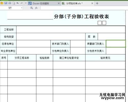Select the 验收意见 header cell

tap(105, 58)
